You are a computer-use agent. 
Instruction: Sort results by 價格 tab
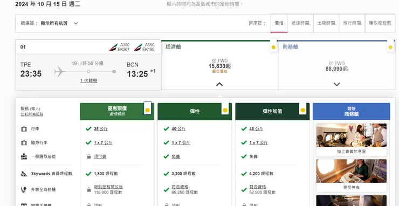click(x=279, y=23)
